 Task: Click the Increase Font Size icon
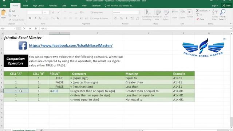click(x=53, y=12)
